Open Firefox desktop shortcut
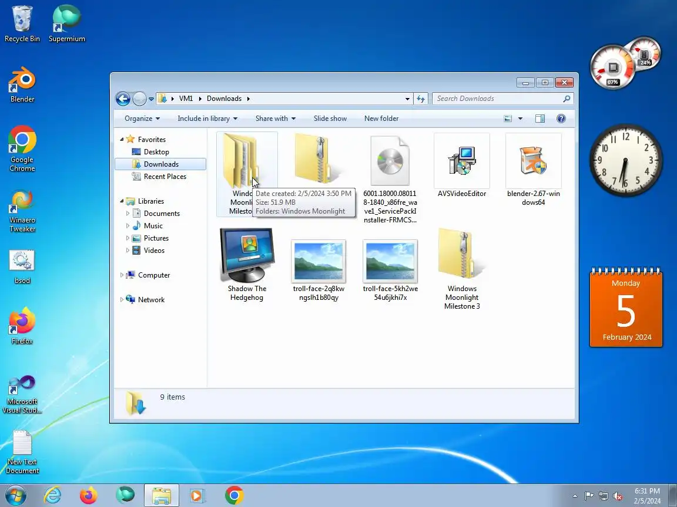 [x=22, y=326]
